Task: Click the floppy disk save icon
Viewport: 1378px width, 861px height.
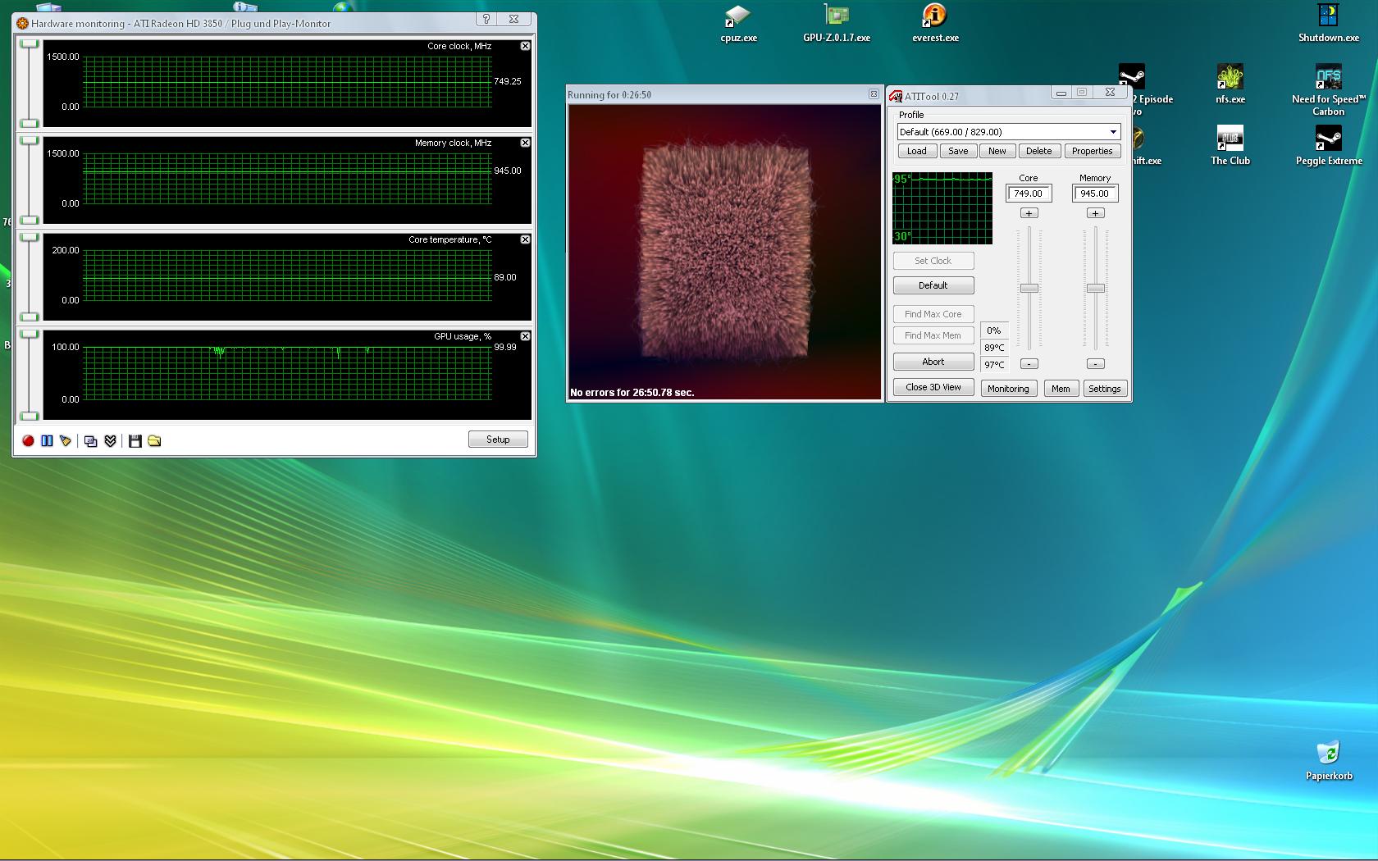Action: 135,441
